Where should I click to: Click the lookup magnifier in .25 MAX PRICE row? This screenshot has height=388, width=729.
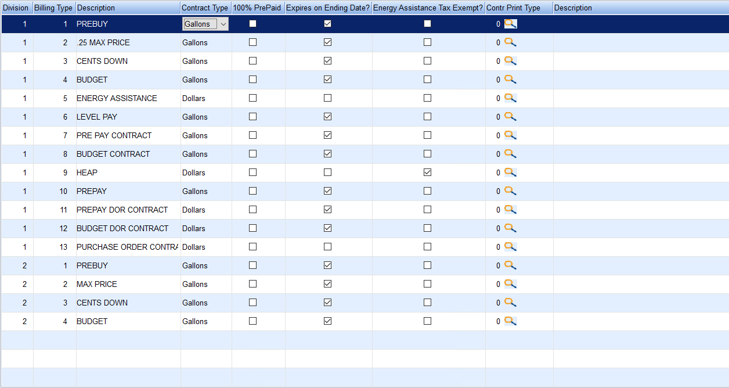click(x=510, y=42)
